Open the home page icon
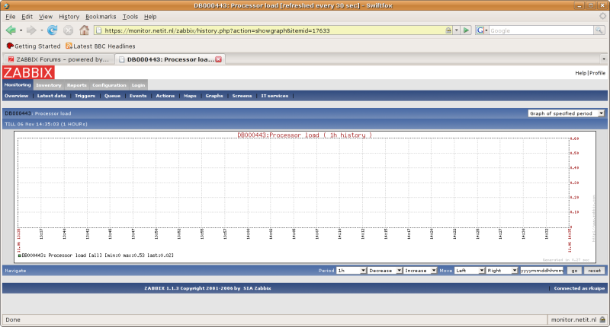The height and width of the screenshot is (327, 610). pyautogui.click(x=84, y=30)
